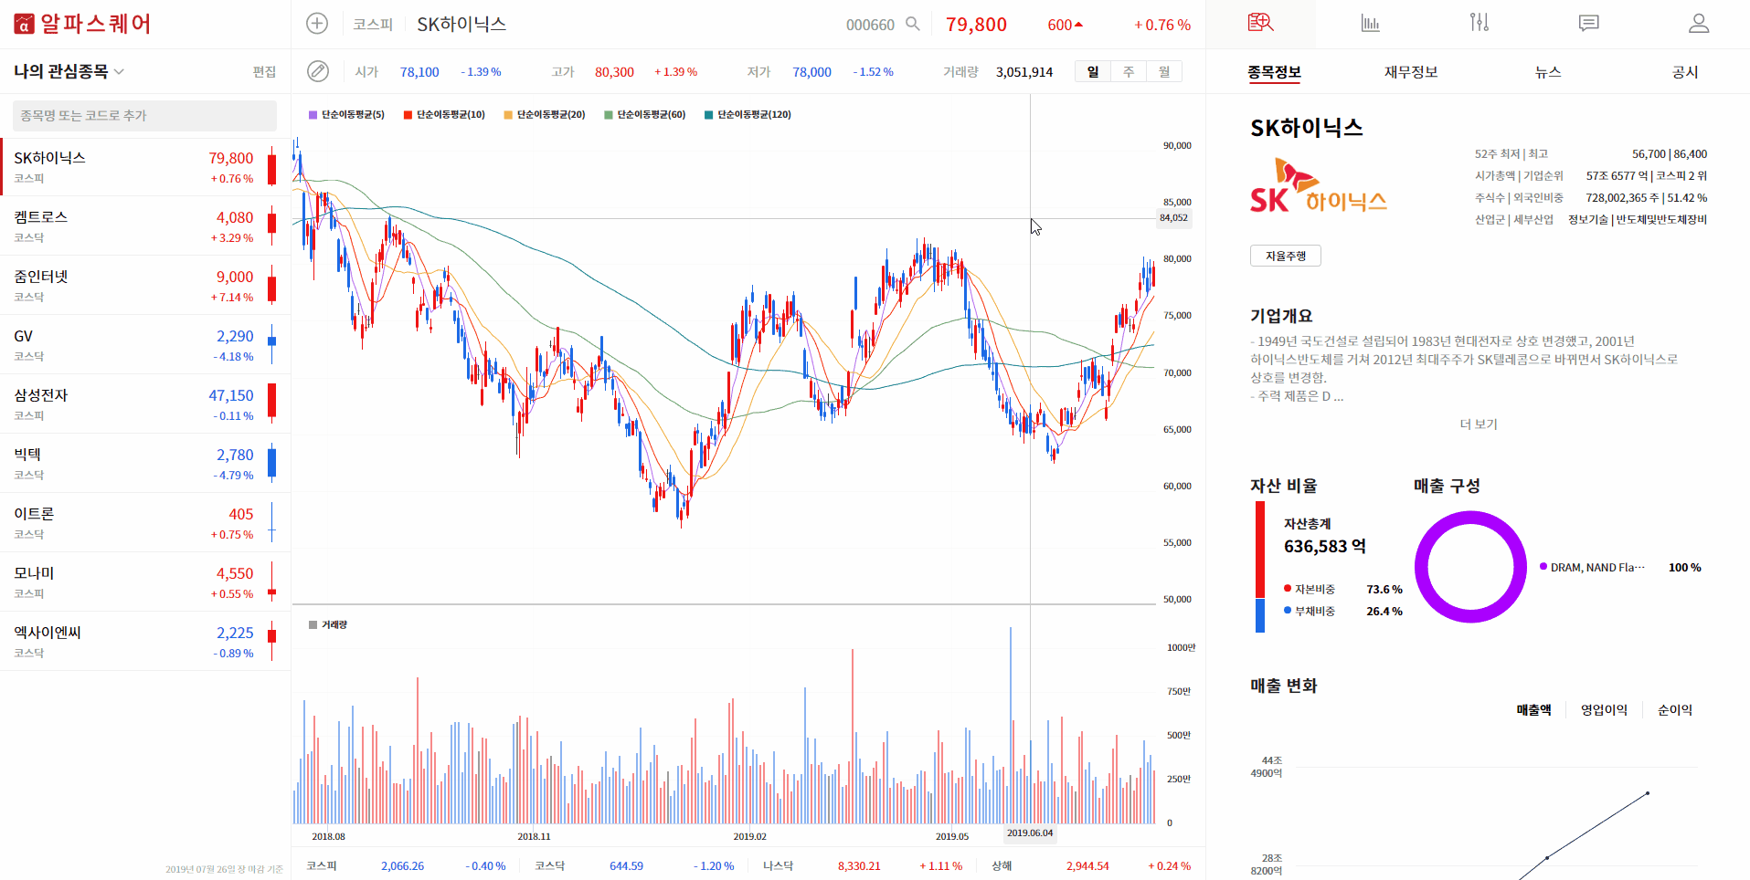Click the 편집 edit watchlist button
The width and height of the screenshot is (1750, 880).
pos(264,71)
